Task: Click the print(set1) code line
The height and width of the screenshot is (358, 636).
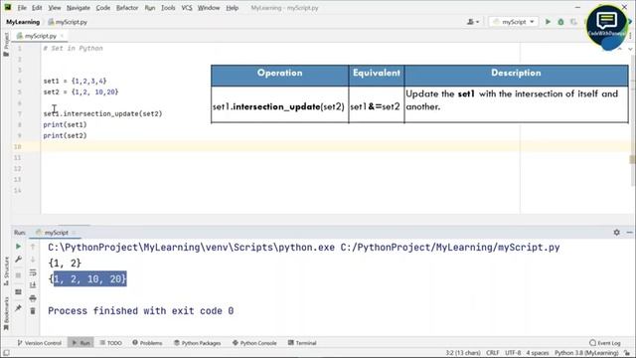Action: [x=65, y=124]
